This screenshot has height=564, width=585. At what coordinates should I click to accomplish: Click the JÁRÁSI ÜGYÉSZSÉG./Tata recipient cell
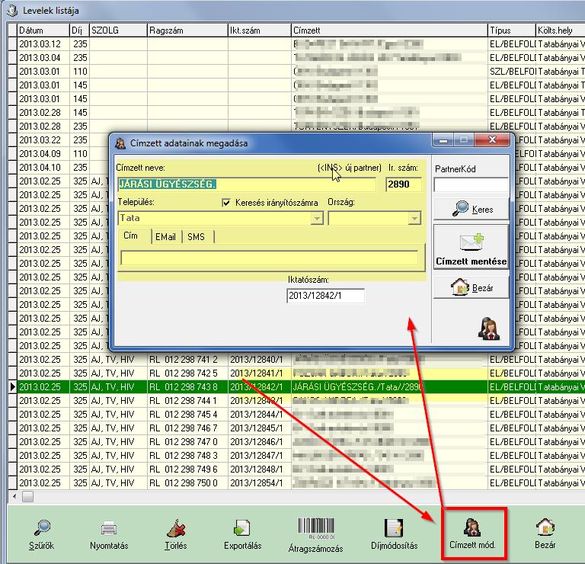point(389,387)
